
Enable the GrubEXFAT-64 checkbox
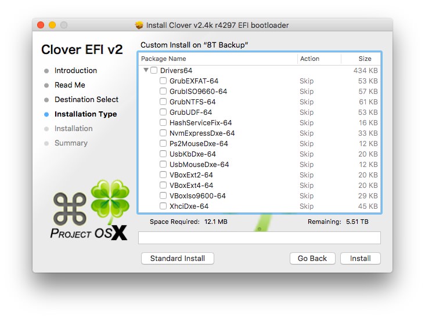point(163,81)
